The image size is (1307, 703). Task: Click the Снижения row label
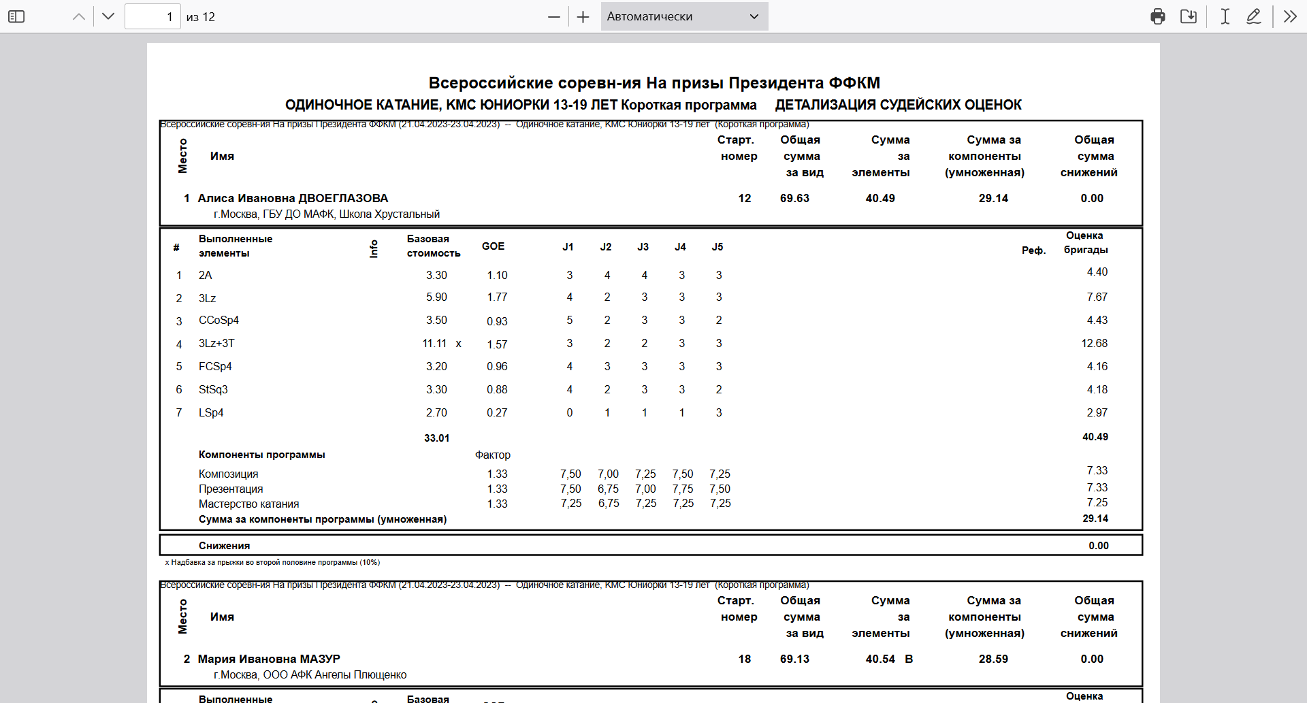[224, 546]
